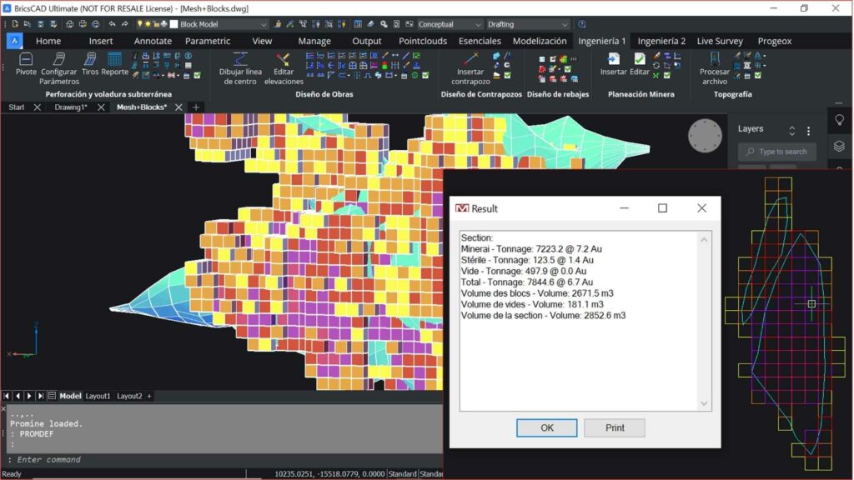Expand or collapse the Layers panel arrows
This screenshot has width=854, height=480.
pos(792,131)
